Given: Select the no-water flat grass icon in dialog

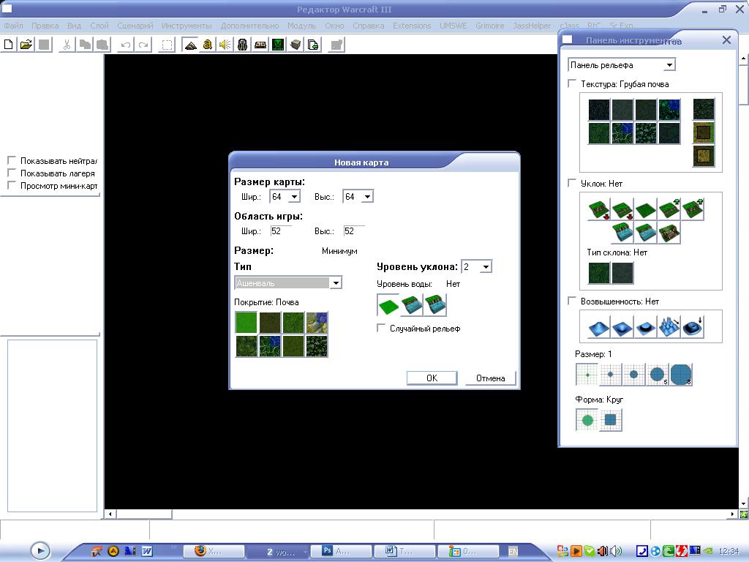Looking at the screenshot, I should [x=388, y=305].
